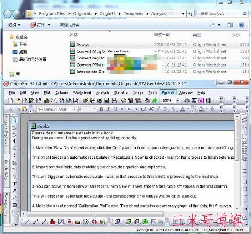The height and width of the screenshot is (234, 251).
Task: Click the Paste clipboard icon
Action: point(25,109)
